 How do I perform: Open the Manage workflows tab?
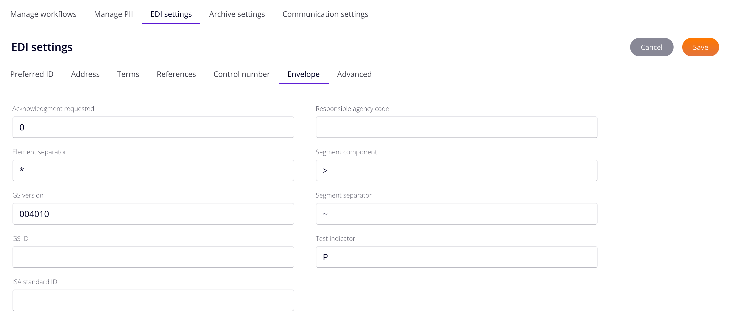coord(43,14)
